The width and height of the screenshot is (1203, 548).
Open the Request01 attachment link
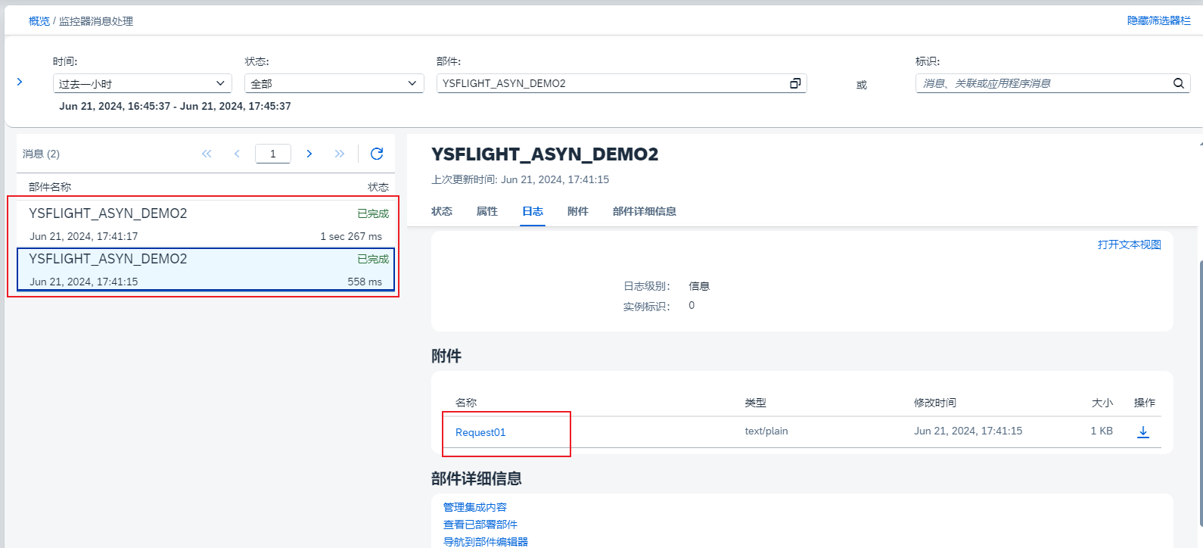pos(480,432)
